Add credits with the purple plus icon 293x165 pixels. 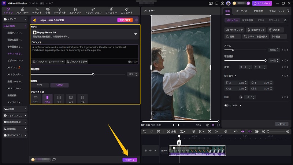[248, 3]
